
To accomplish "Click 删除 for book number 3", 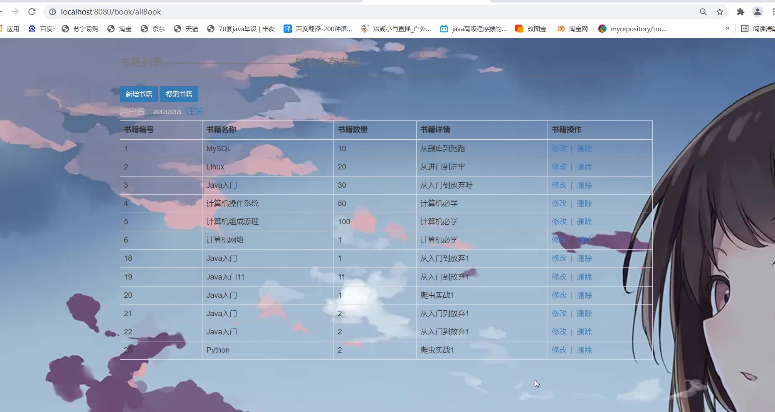I will coord(584,185).
